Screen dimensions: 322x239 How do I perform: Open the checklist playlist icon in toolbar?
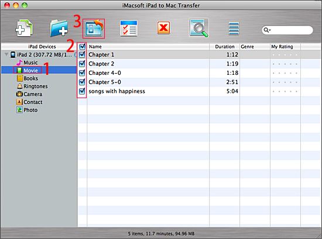129,28
